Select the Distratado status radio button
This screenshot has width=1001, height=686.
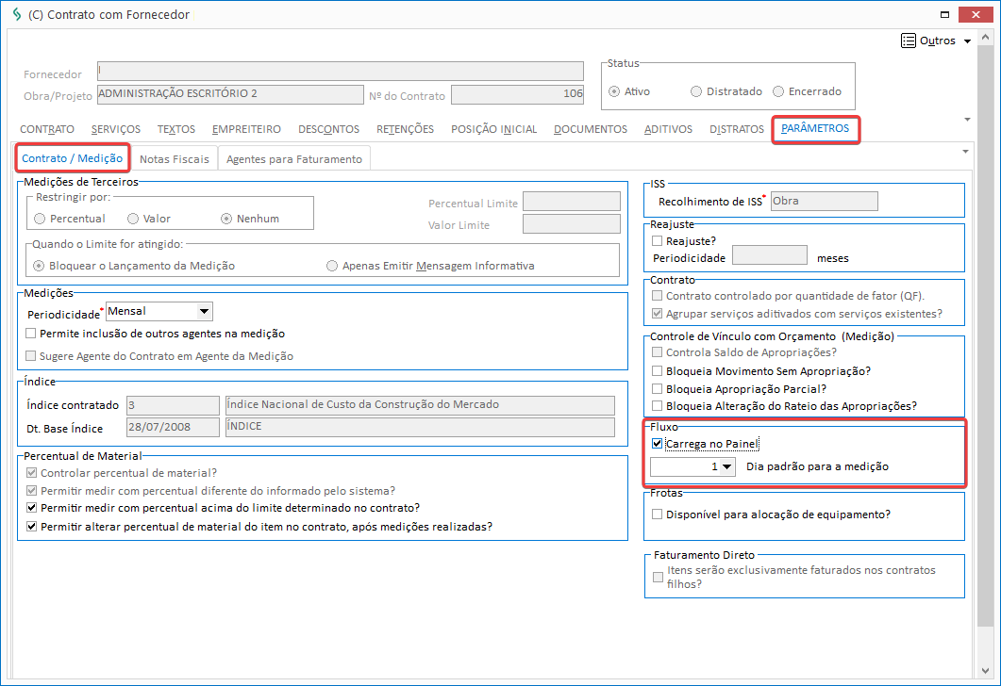[696, 91]
